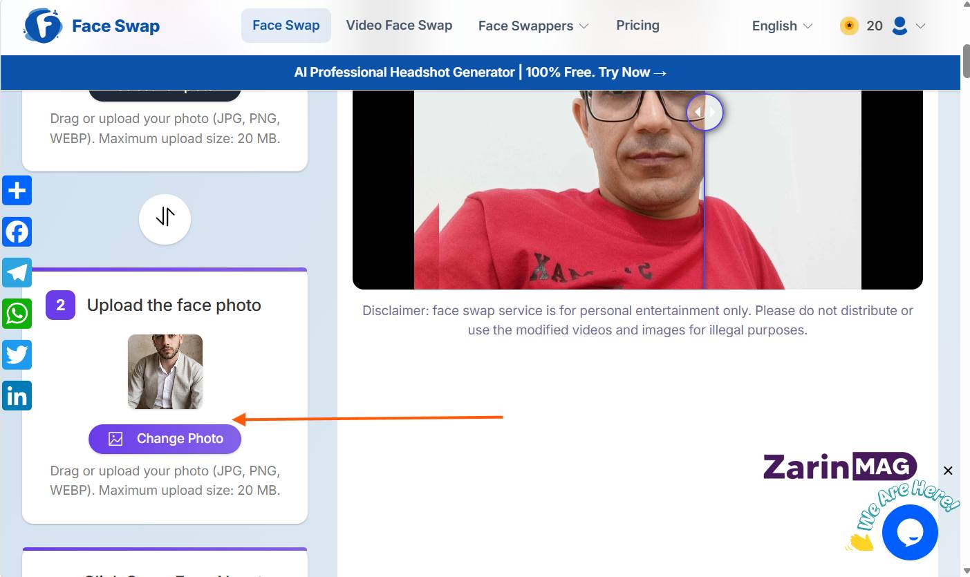
Task: Share via the Facebook sidebar icon
Action: click(17, 231)
